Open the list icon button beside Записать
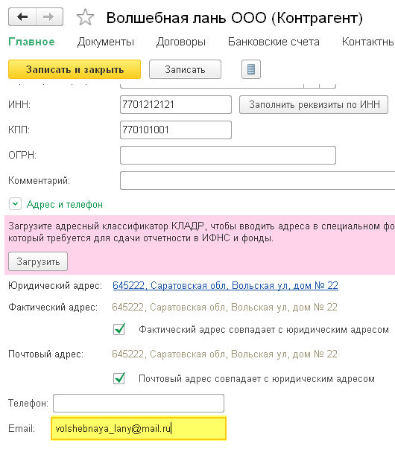Image resolution: width=395 pixels, height=449 pixels. (x=251, y=69)
